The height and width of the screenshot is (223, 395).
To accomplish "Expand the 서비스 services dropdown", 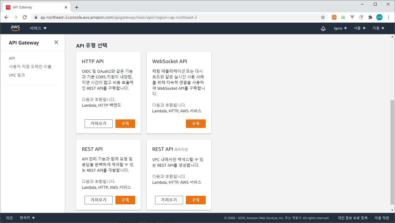I will pos(38,28).
